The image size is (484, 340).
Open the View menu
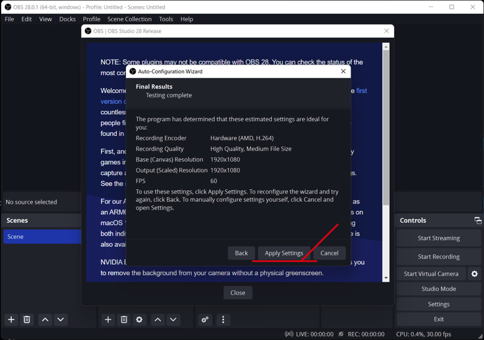[45, 19]
